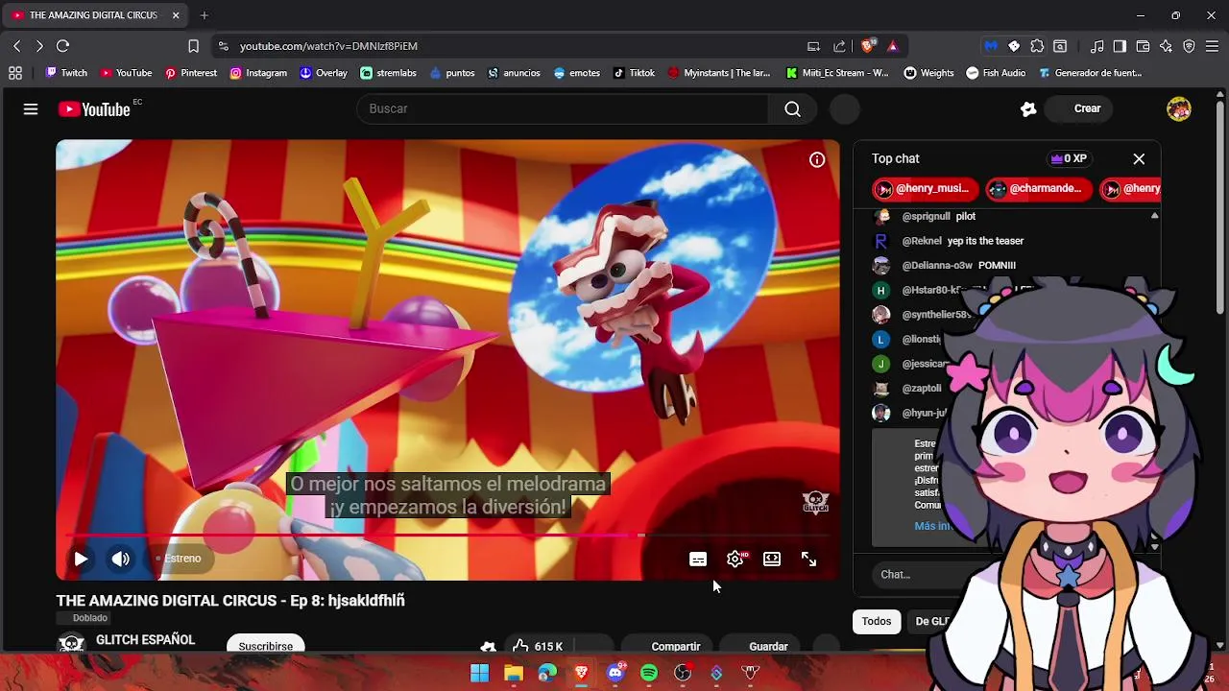Open the YouTube account avatar menu
The width and height of the screenshot is (1229, 691).
[1179, 109]
